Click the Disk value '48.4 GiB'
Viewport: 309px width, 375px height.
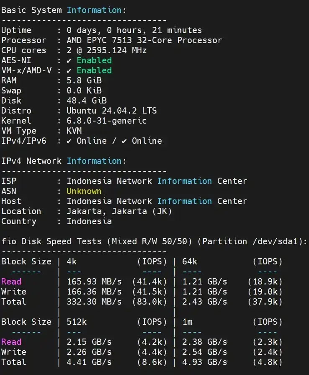click(87, 101)
